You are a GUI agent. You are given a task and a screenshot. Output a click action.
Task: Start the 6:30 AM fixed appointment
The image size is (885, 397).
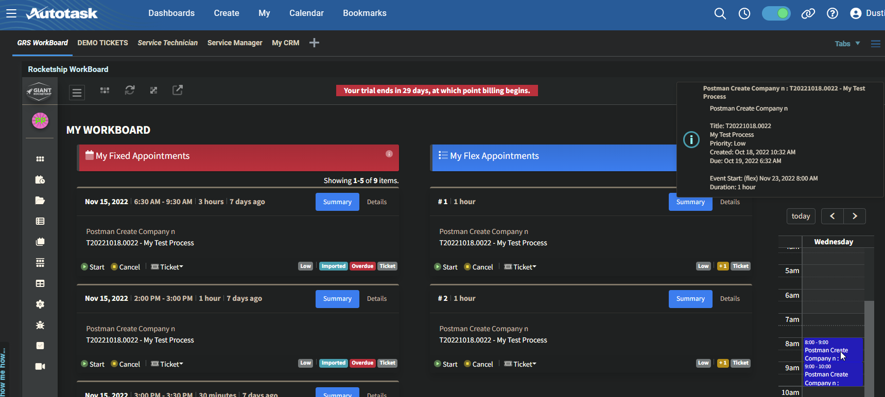(93, 267)
